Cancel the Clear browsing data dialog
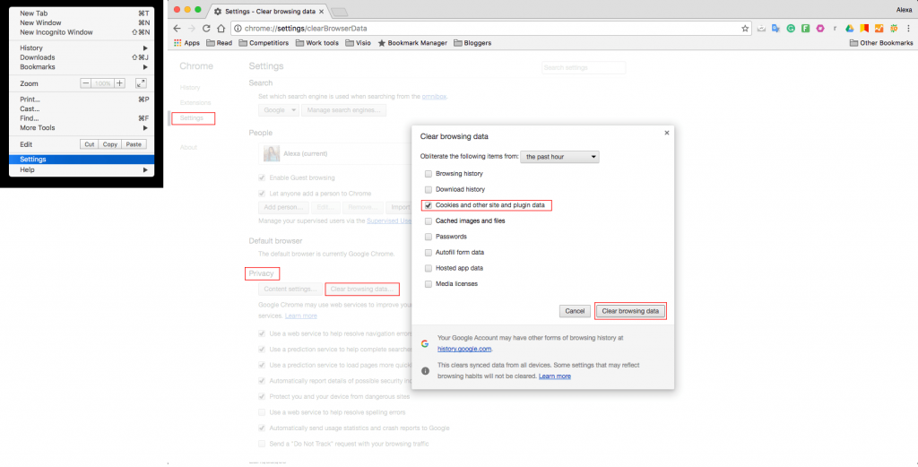This screenshot has height=467, width=918. click(x=575, y=311)
